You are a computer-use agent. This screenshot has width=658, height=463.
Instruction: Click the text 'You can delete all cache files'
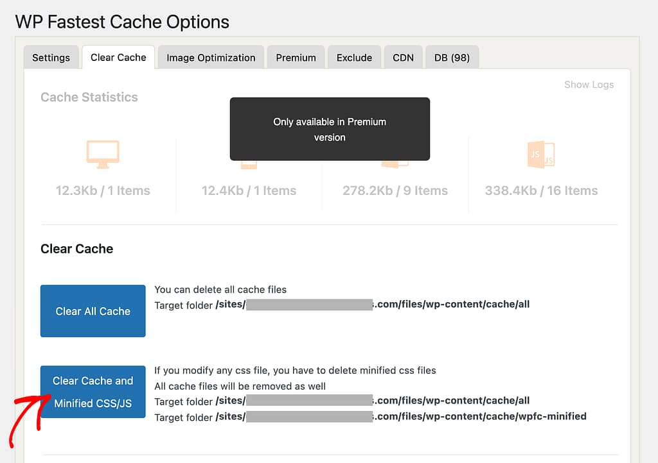coord(220,290)
